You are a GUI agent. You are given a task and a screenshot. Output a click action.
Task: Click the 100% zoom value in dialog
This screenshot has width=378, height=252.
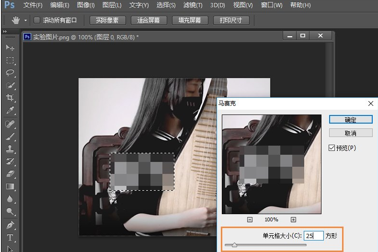tap(272, 220)
